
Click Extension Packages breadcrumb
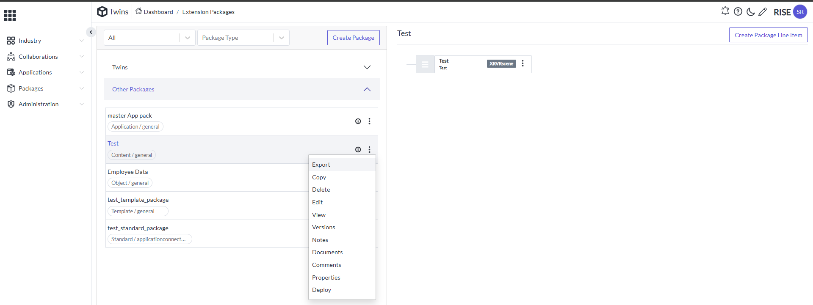tap(208, 12)
